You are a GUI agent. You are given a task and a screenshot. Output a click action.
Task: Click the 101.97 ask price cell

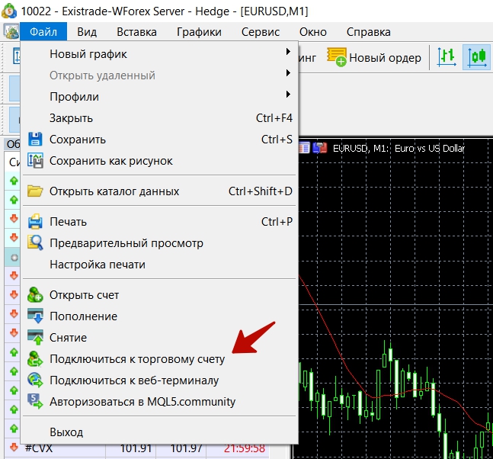(x=186, y=448)
